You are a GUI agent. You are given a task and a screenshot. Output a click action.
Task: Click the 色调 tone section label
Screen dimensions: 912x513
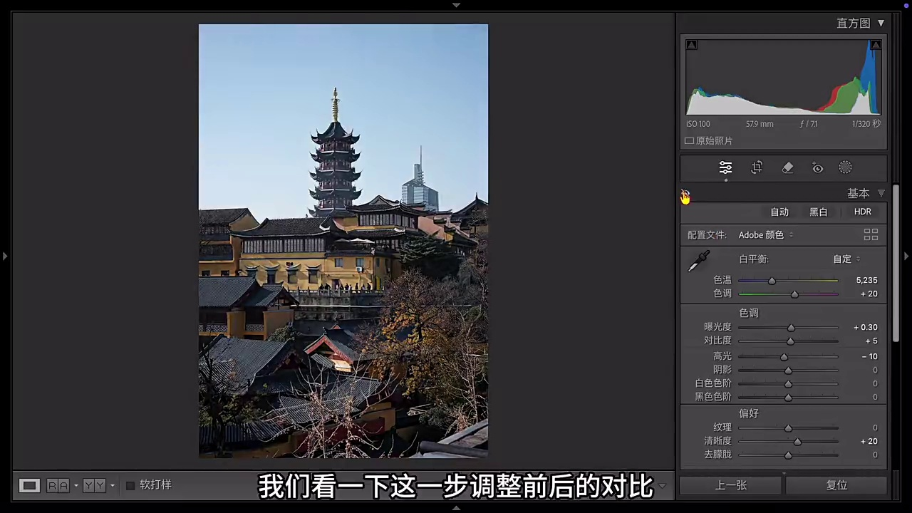click(749, 313)
